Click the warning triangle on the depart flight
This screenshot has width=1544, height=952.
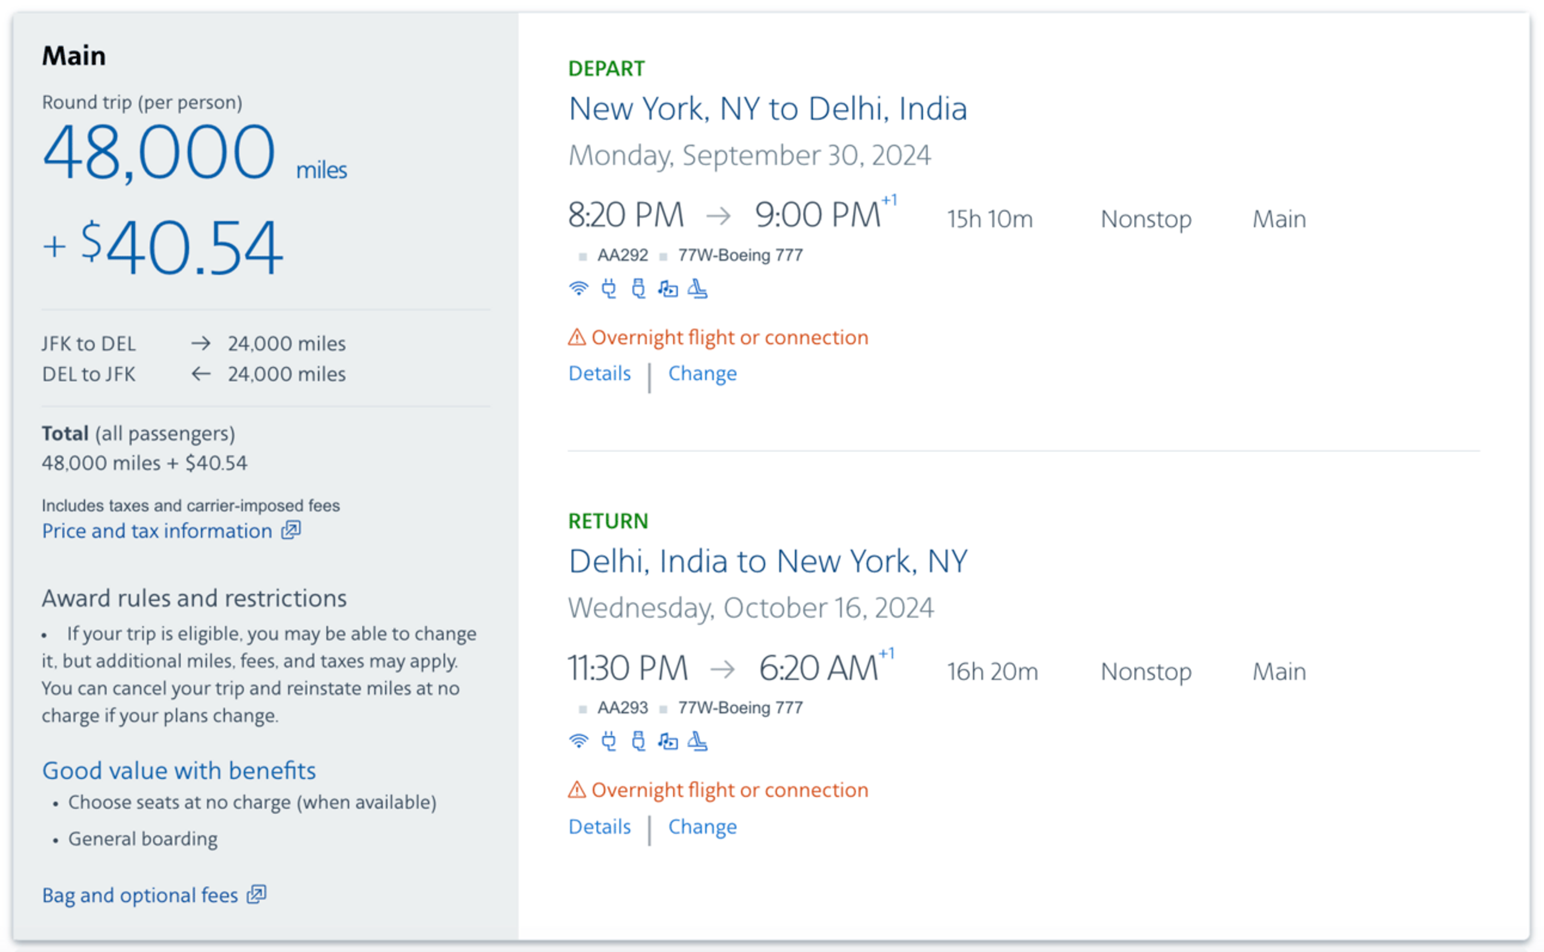pyautogui.click(x=577, y=338)
